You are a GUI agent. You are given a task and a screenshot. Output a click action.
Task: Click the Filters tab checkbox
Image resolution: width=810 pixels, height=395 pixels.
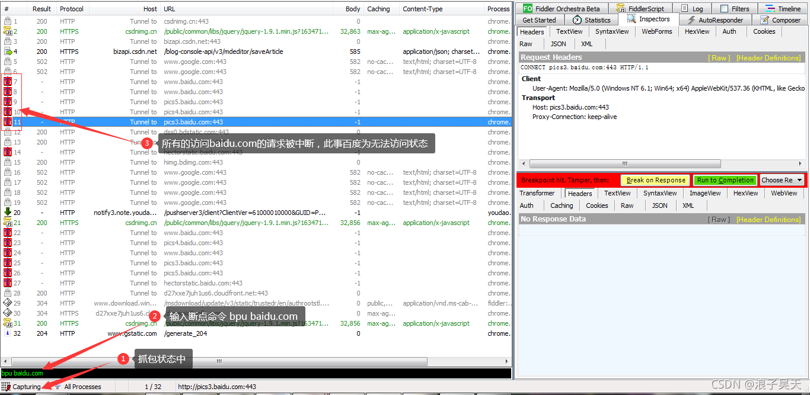tap(724, 9)
